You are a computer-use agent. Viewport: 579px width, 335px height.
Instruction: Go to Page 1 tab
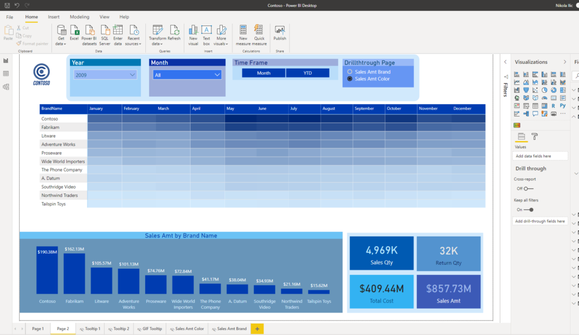(x=38, y=329)
